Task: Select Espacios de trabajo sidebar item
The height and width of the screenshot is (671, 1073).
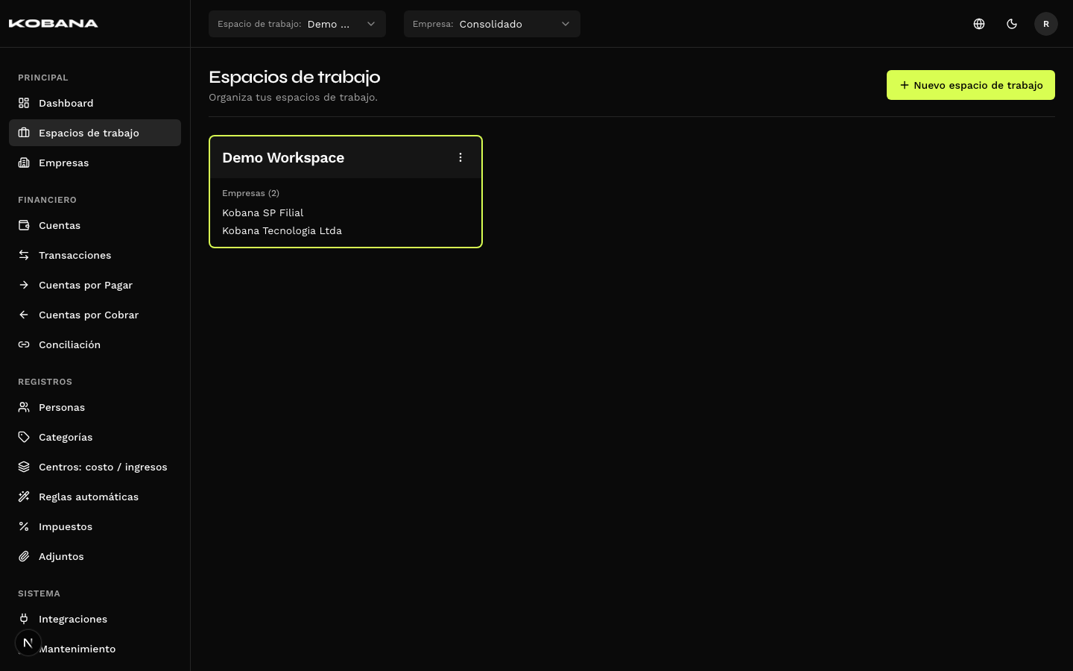Action: [95, 133]
